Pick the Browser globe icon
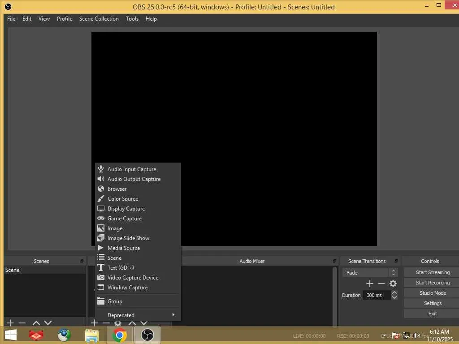 [101, 189]
